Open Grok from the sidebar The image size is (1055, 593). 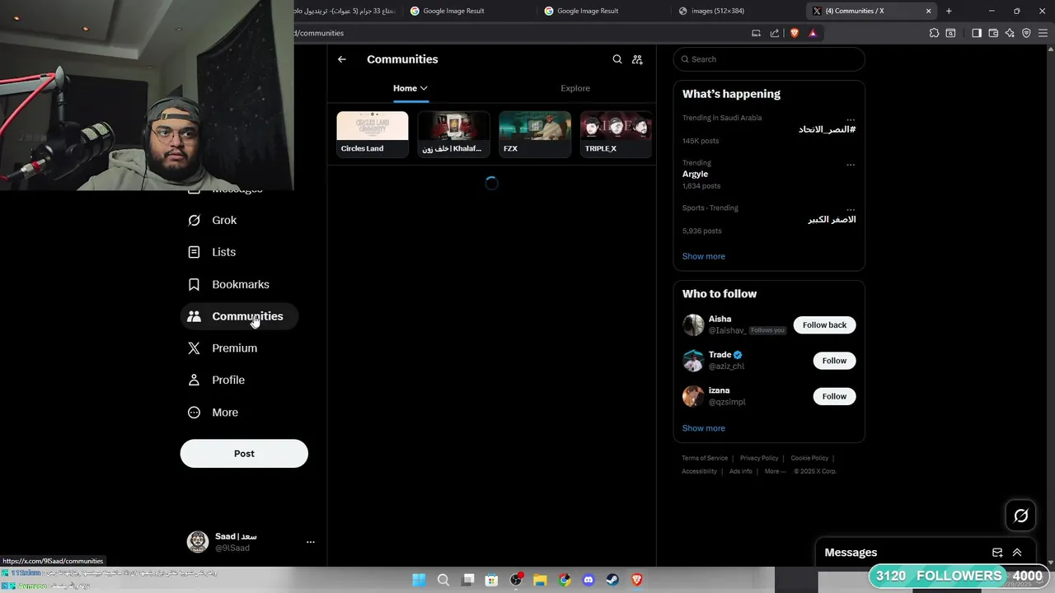point(212,220)
